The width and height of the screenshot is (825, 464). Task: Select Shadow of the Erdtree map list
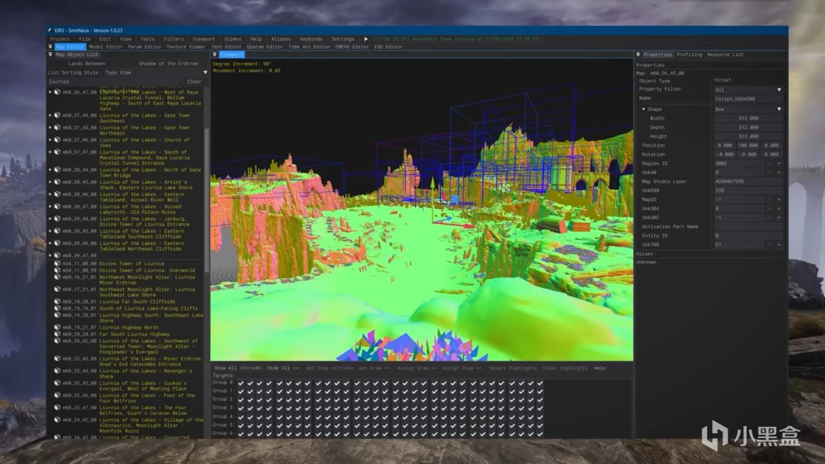(168, 64)
